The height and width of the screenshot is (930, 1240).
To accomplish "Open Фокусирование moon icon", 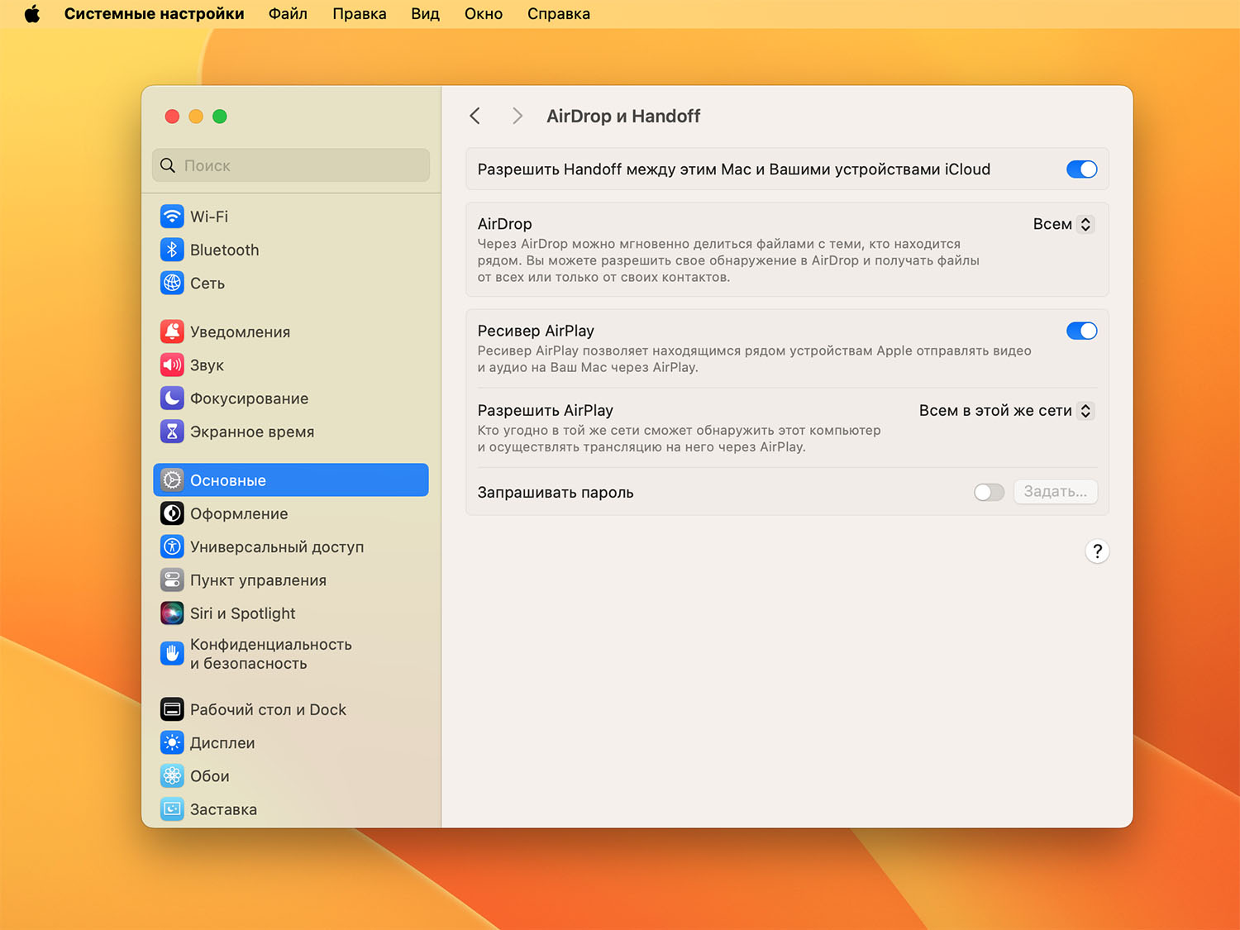I will [x=172, y=398].
